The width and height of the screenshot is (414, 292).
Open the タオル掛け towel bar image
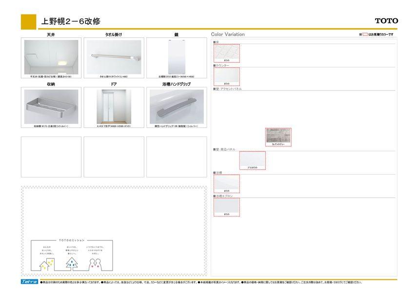coord(114,57)
